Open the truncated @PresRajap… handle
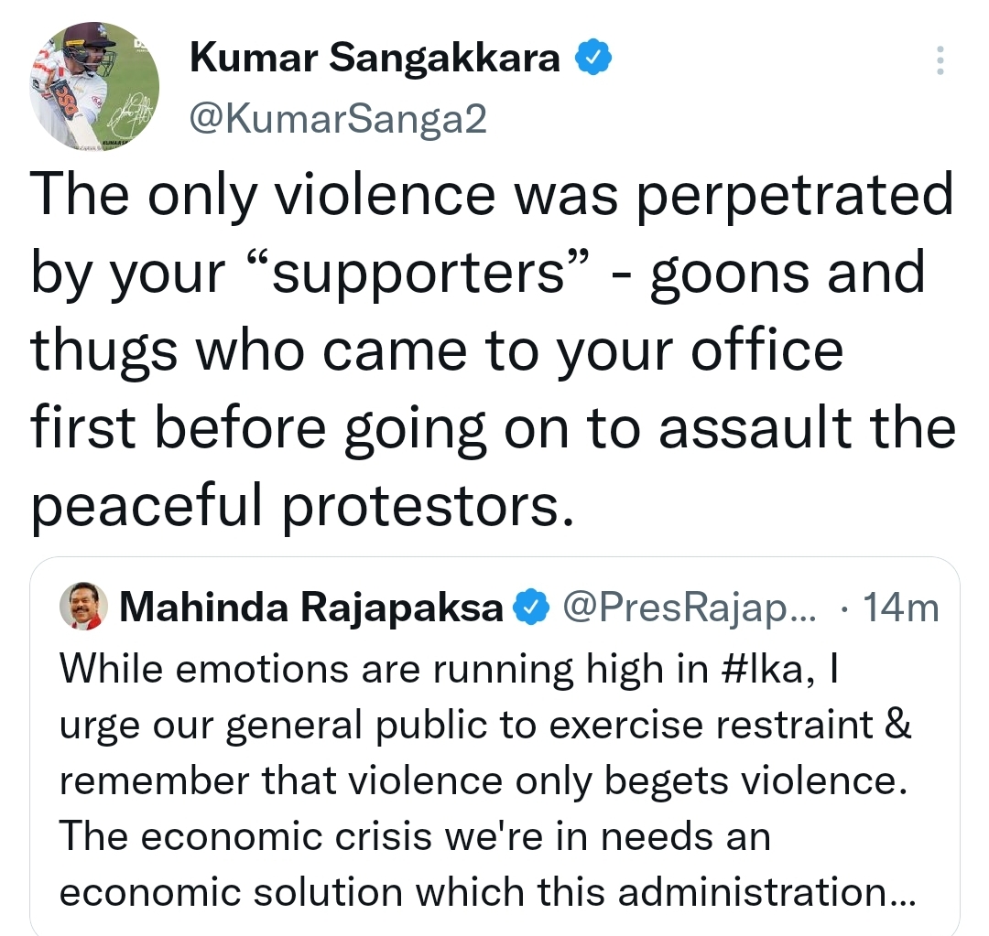Image resolution: width=989 pixels, height=936 pixels. 689,608
